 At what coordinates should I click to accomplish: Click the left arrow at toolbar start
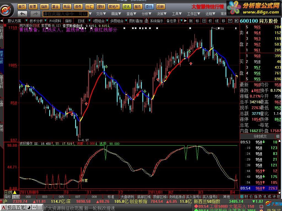(x=2, y=21)
